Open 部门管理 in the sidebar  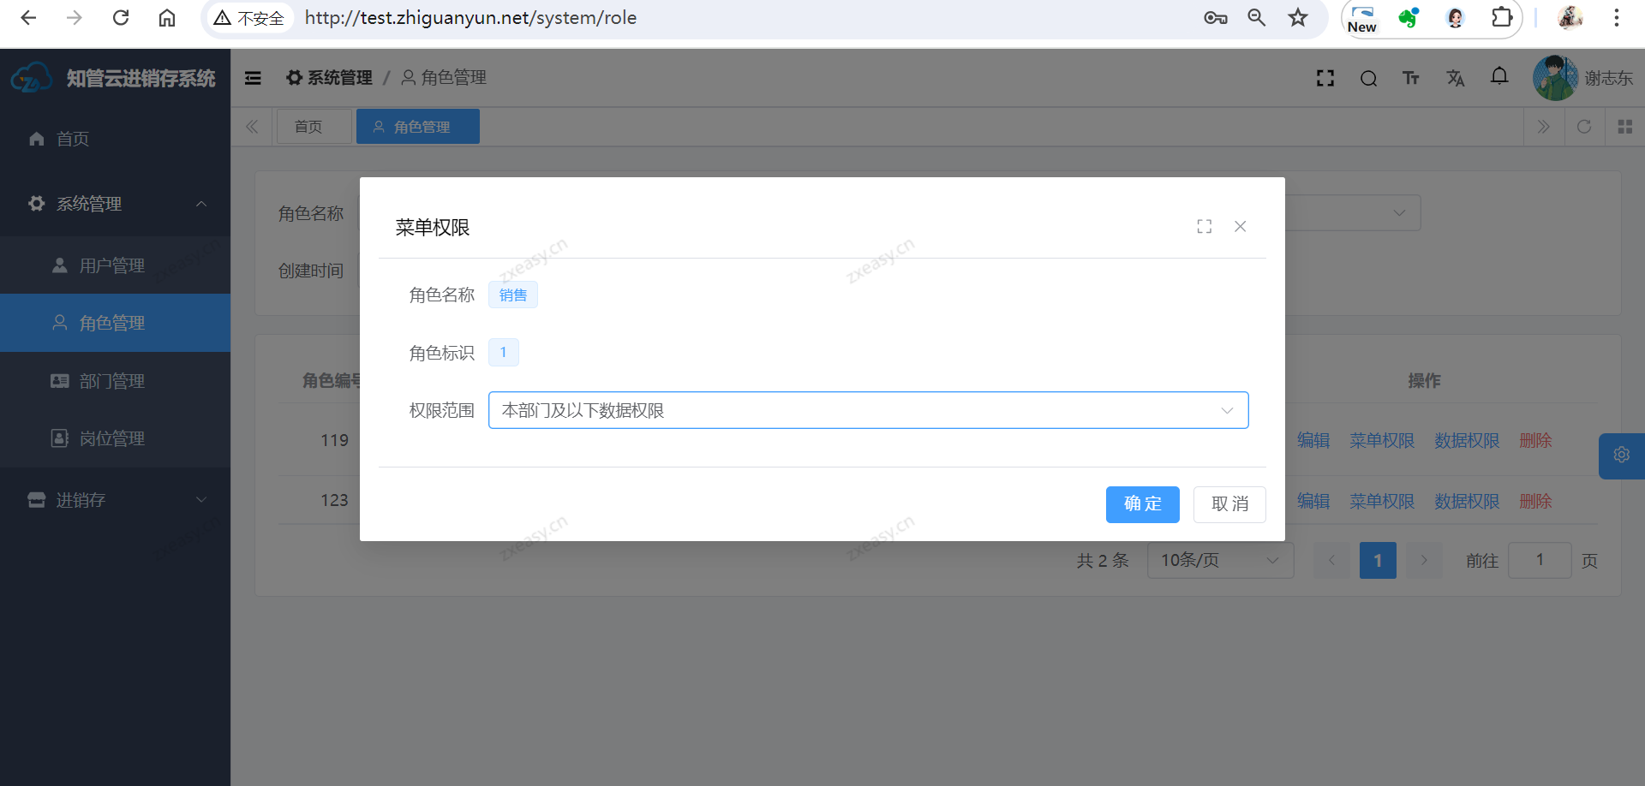[x=111, y=381]
